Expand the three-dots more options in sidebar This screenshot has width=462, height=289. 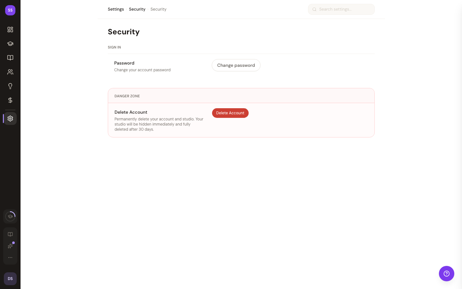10,258
